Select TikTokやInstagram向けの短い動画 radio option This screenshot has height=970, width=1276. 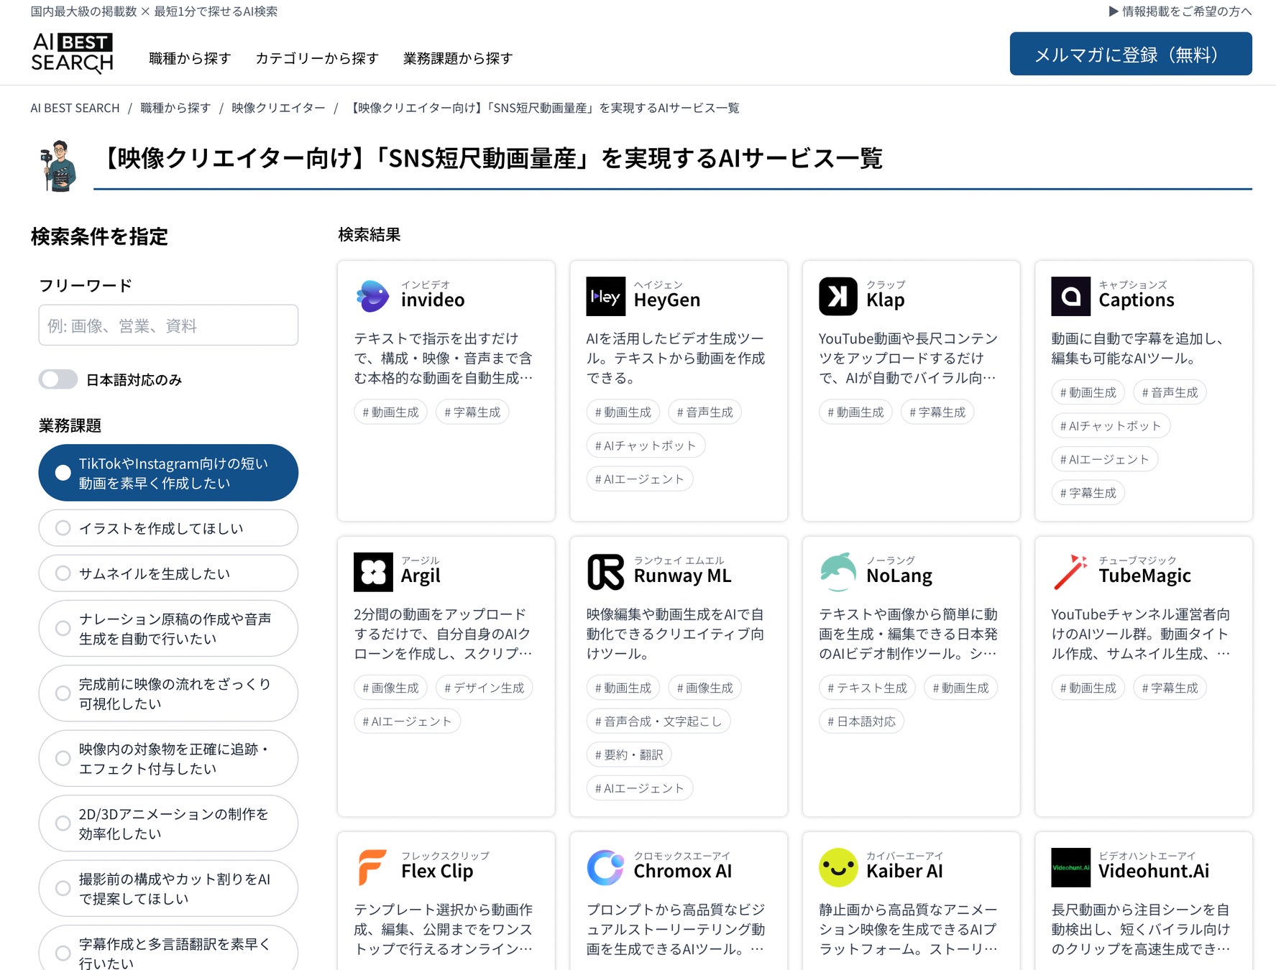[x=168, y=473]
